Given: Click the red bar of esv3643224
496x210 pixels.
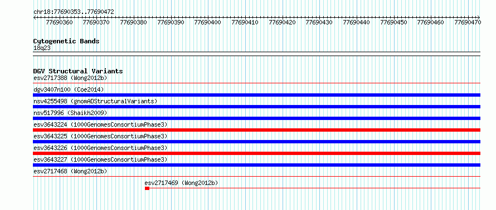Looking at the screenshot, I should pyautogui.click(x=257, y=130).
